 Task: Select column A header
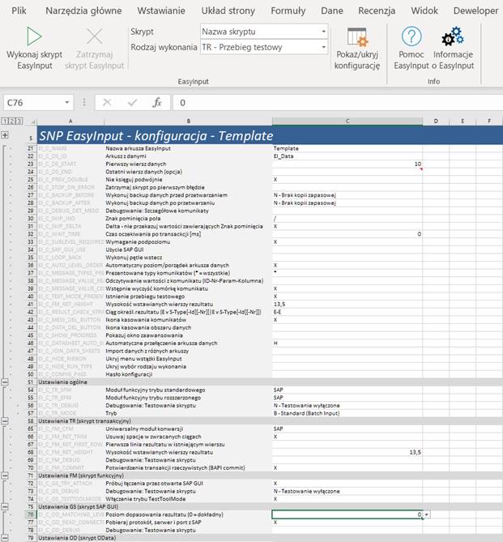[70, 122]
